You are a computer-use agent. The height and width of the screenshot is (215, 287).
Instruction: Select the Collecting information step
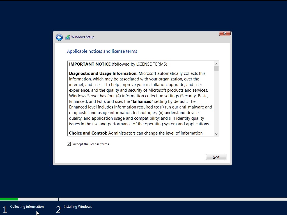click(27, 207)
